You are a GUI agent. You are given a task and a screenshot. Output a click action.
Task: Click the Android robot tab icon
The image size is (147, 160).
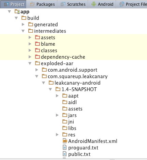click(x=94, y=4)
